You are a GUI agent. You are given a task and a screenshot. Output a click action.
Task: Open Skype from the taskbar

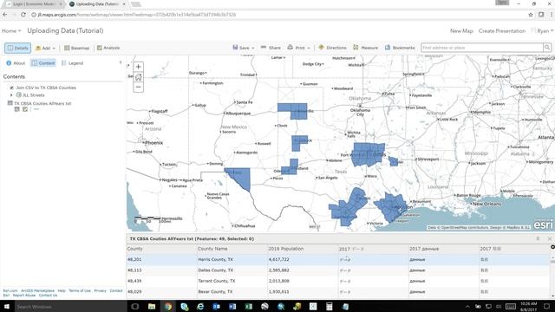(184, 306)
